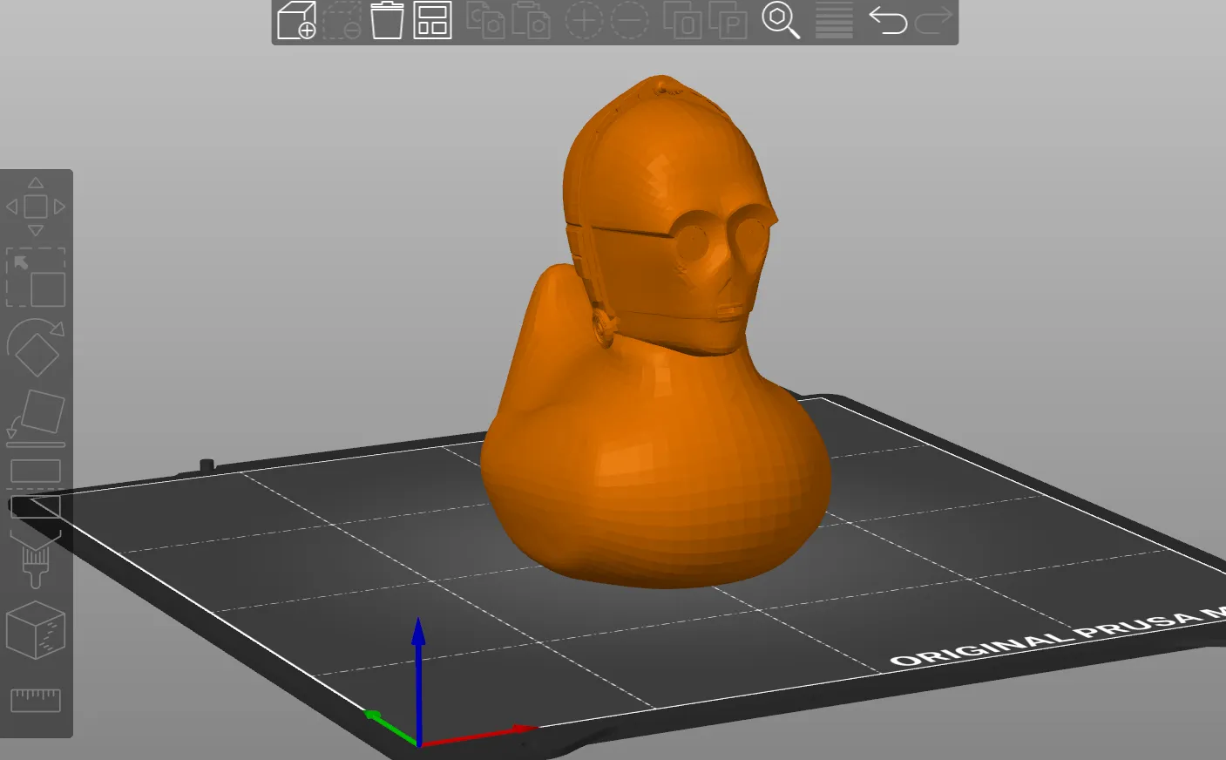Arrange objects on the bed

(432, 21)
